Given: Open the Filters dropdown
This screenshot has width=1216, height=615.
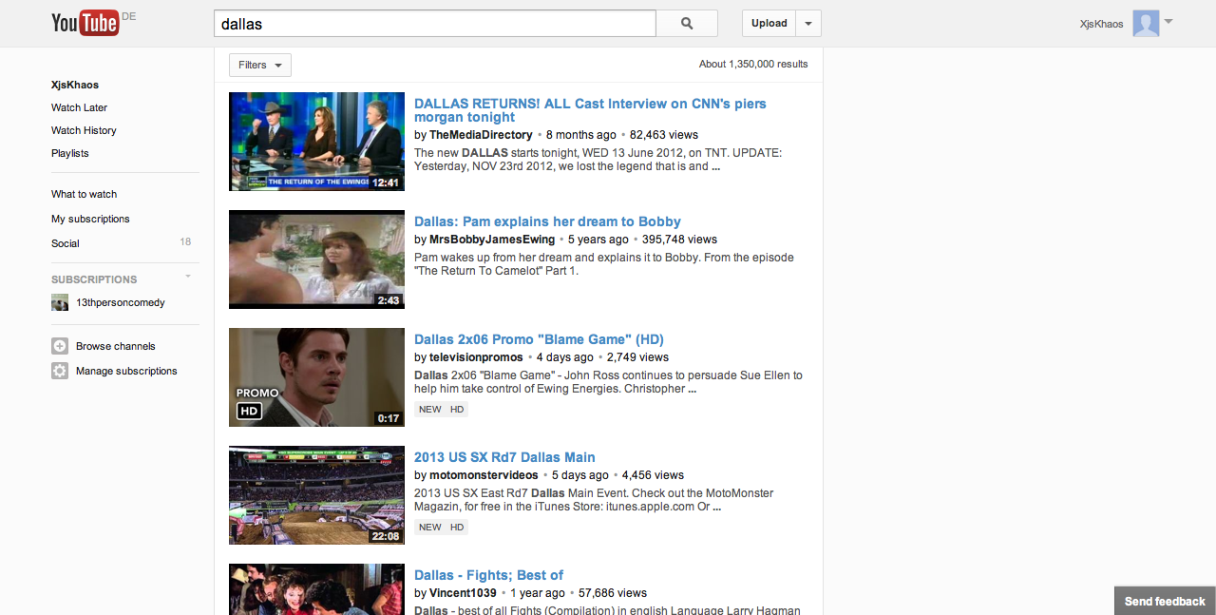Looking at the screenshot, I should click(260, 65).
